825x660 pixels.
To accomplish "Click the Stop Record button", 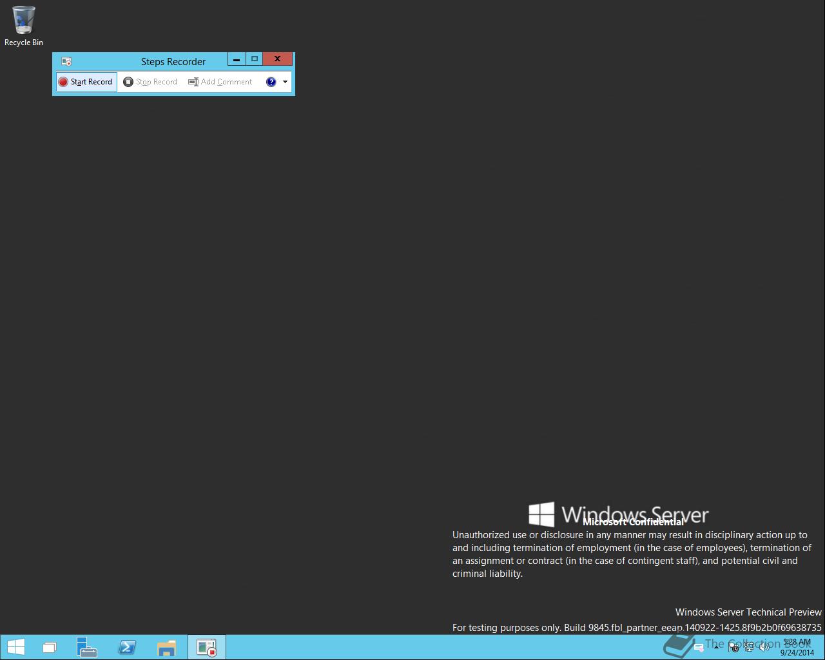I will click(150, 82).
